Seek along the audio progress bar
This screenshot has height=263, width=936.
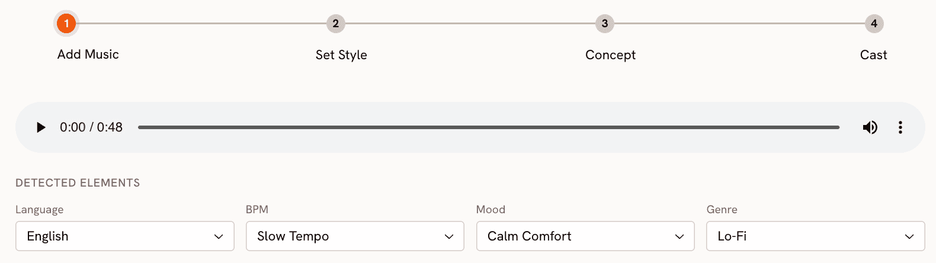(x=489, y=127)
